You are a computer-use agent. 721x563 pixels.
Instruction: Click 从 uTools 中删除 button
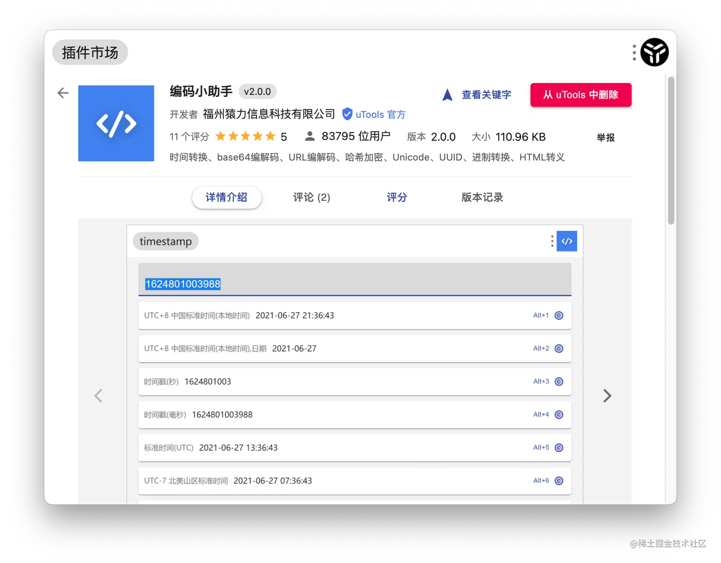[x=581, y=95]
